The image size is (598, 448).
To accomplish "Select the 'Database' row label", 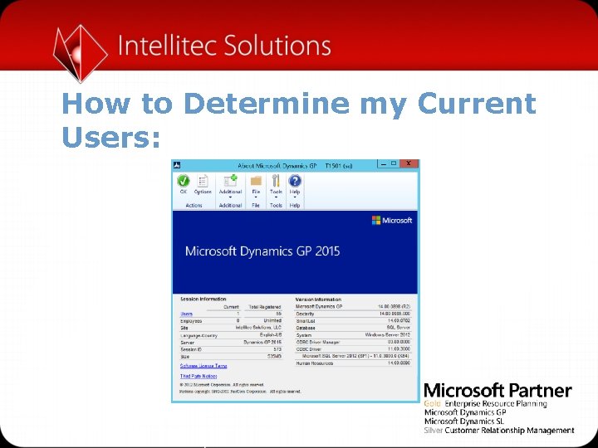I will 306,328.
